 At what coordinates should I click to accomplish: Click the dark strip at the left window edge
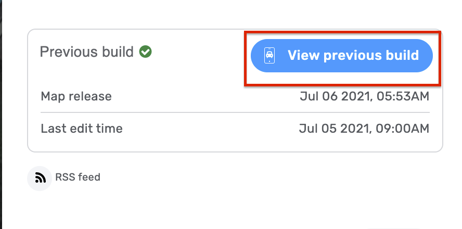click(x=2, y=115)
